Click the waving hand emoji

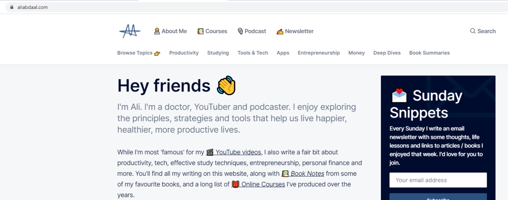pyautogui.click(x=226, y=86)
